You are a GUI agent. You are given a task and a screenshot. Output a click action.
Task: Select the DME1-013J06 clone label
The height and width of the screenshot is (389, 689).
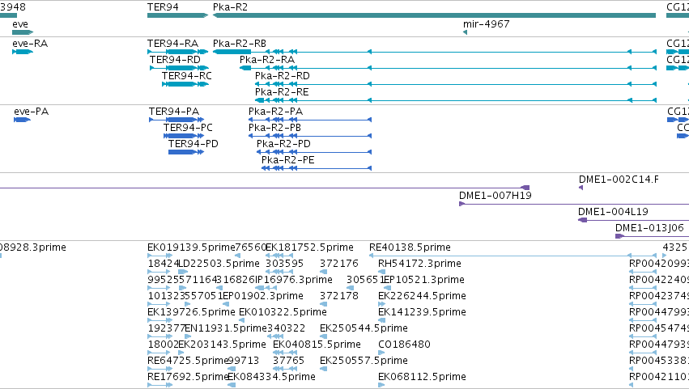pyautogui.click(x=649, y=228)
